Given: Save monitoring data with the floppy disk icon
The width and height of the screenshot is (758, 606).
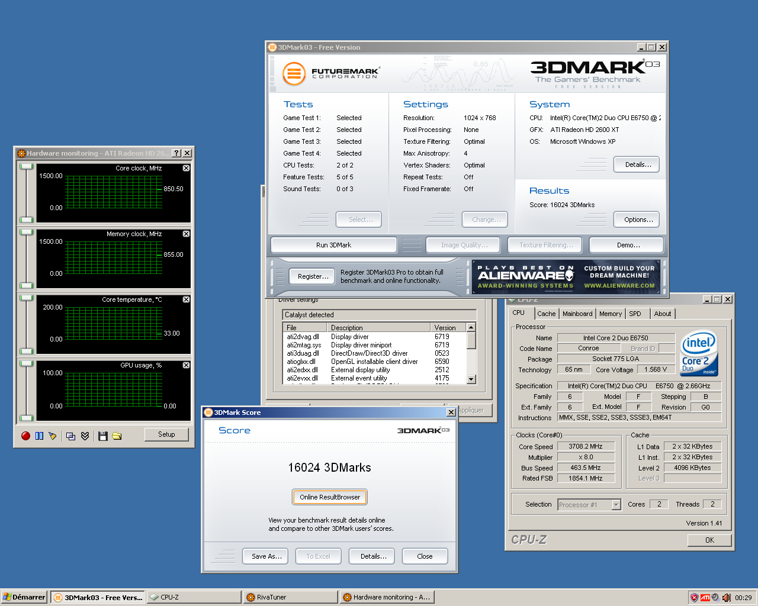Looking at the screenshot, I should point(102,436).
